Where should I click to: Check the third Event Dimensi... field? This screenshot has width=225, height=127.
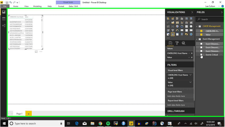(x=201, y=51)
